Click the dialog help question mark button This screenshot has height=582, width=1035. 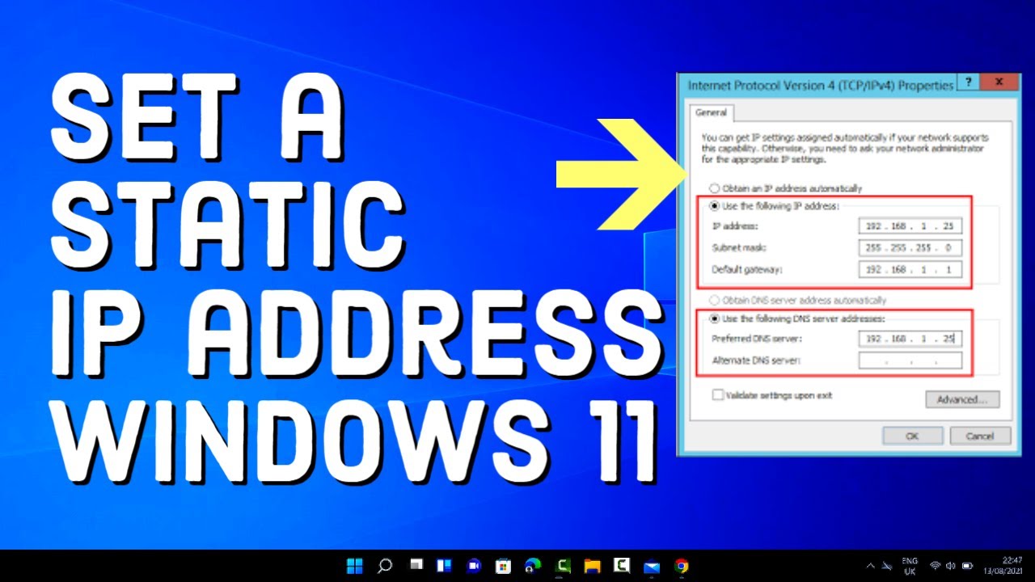[x=967, y=82]
